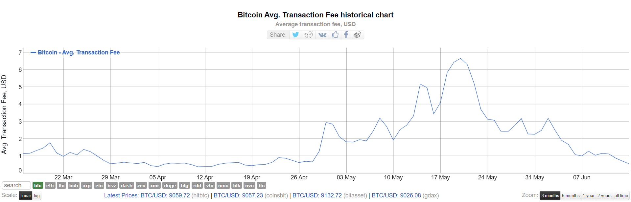
Task: Click the VK share icon
Action: (x=322, y=35)
